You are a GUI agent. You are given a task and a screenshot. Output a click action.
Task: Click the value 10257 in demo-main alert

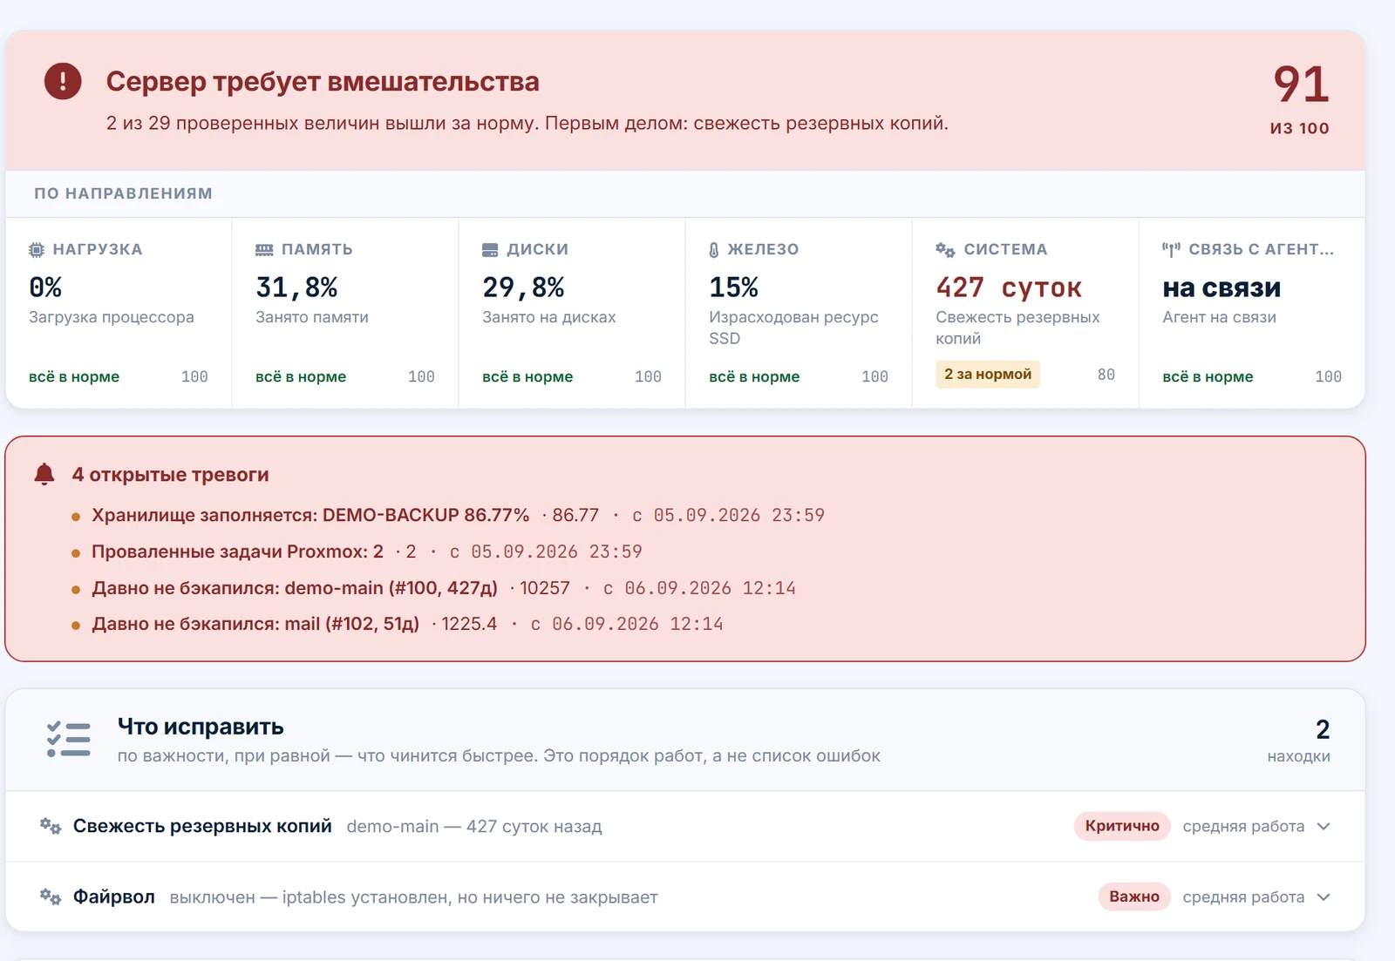point(545,588)
